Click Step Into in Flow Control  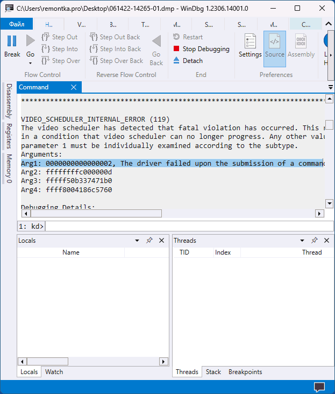pos(60,49)
